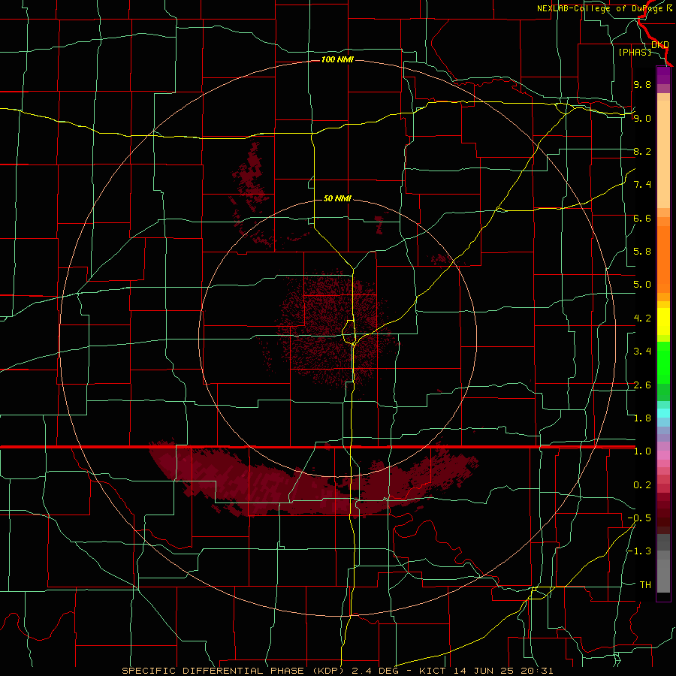Click the -0.5 legend label
This screenshot has width=676, height=676.
click(x=639, y=518)
